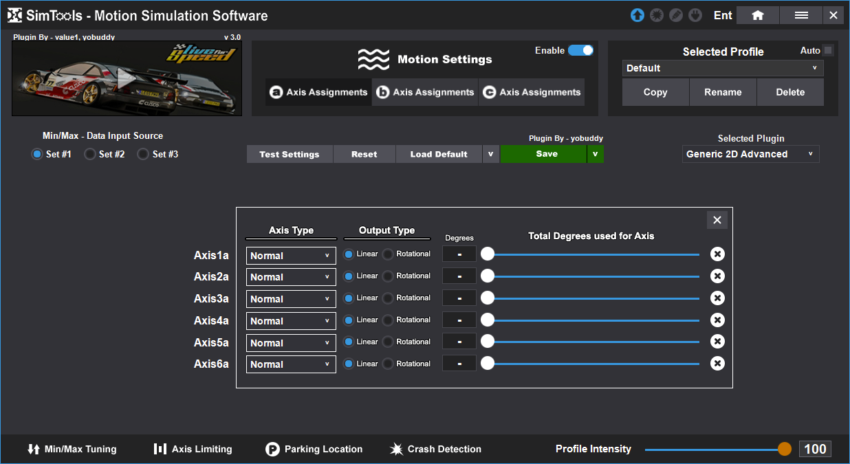
Task: Check the Auto profile checkbox
Action: tap(828, 50)
